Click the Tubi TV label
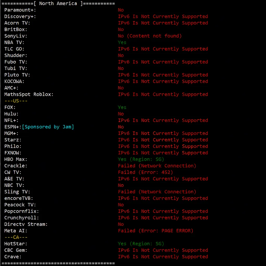This screenshot has height=266, width=266. point(16,68)
